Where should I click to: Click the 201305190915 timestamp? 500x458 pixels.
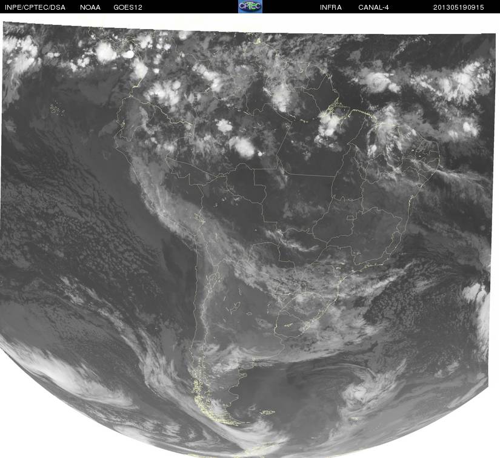coord(459,7)
